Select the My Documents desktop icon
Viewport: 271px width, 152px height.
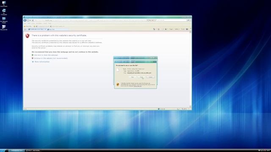click(4, 4)
